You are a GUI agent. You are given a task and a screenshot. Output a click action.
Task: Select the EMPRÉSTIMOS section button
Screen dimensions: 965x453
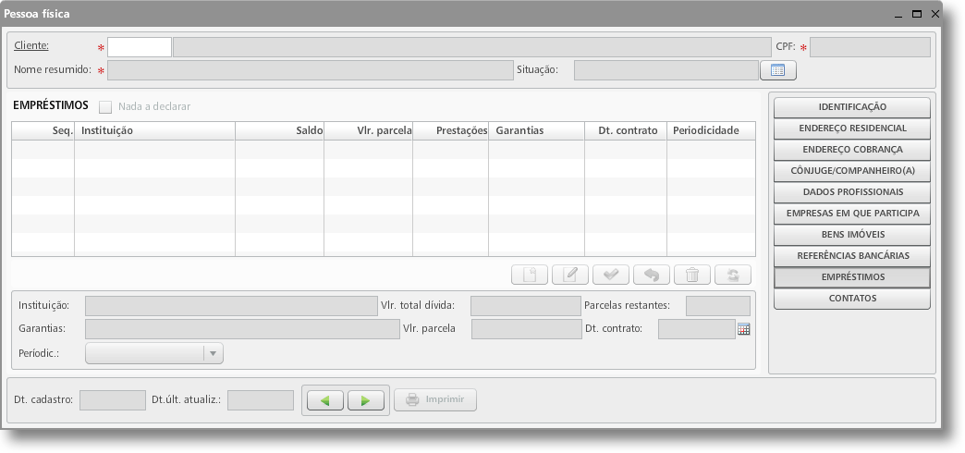[x=851, y=277]
